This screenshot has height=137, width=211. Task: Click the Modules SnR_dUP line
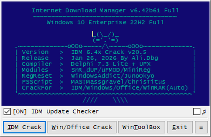click(x=105, y=70)
